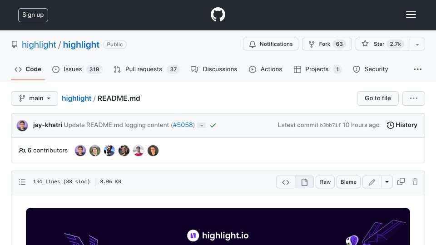Star the repository
This screenshot has height=245, width=436.
point(382,44)
